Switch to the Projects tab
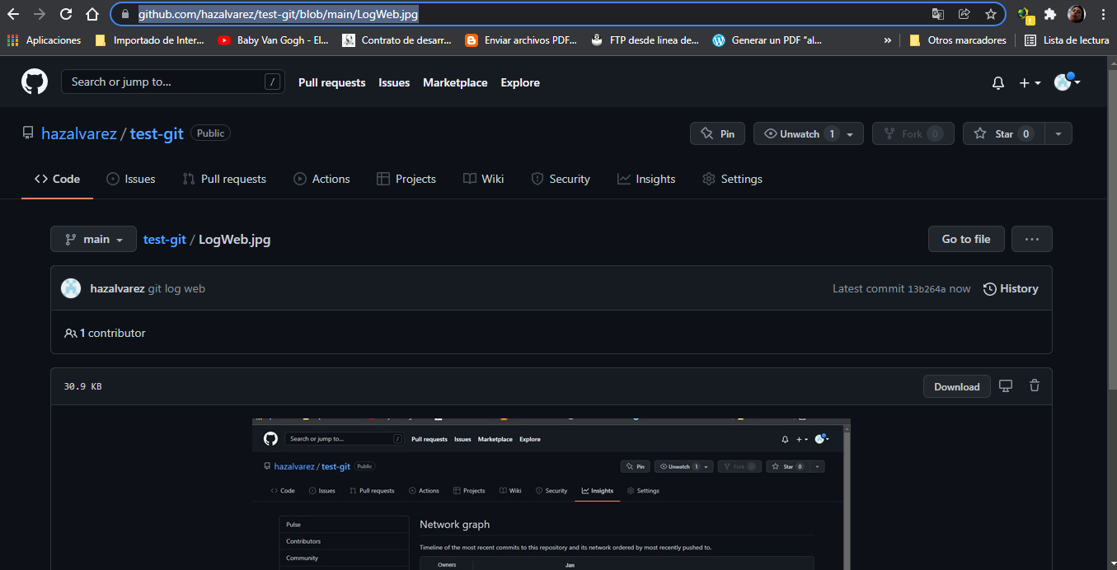1117x570 pixels. (x=406, y=179)
